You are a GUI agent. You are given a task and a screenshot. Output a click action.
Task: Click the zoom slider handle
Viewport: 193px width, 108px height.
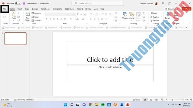coord(172,100)
